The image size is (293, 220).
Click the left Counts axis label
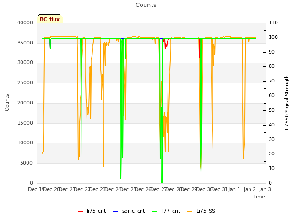coord(7,103)
